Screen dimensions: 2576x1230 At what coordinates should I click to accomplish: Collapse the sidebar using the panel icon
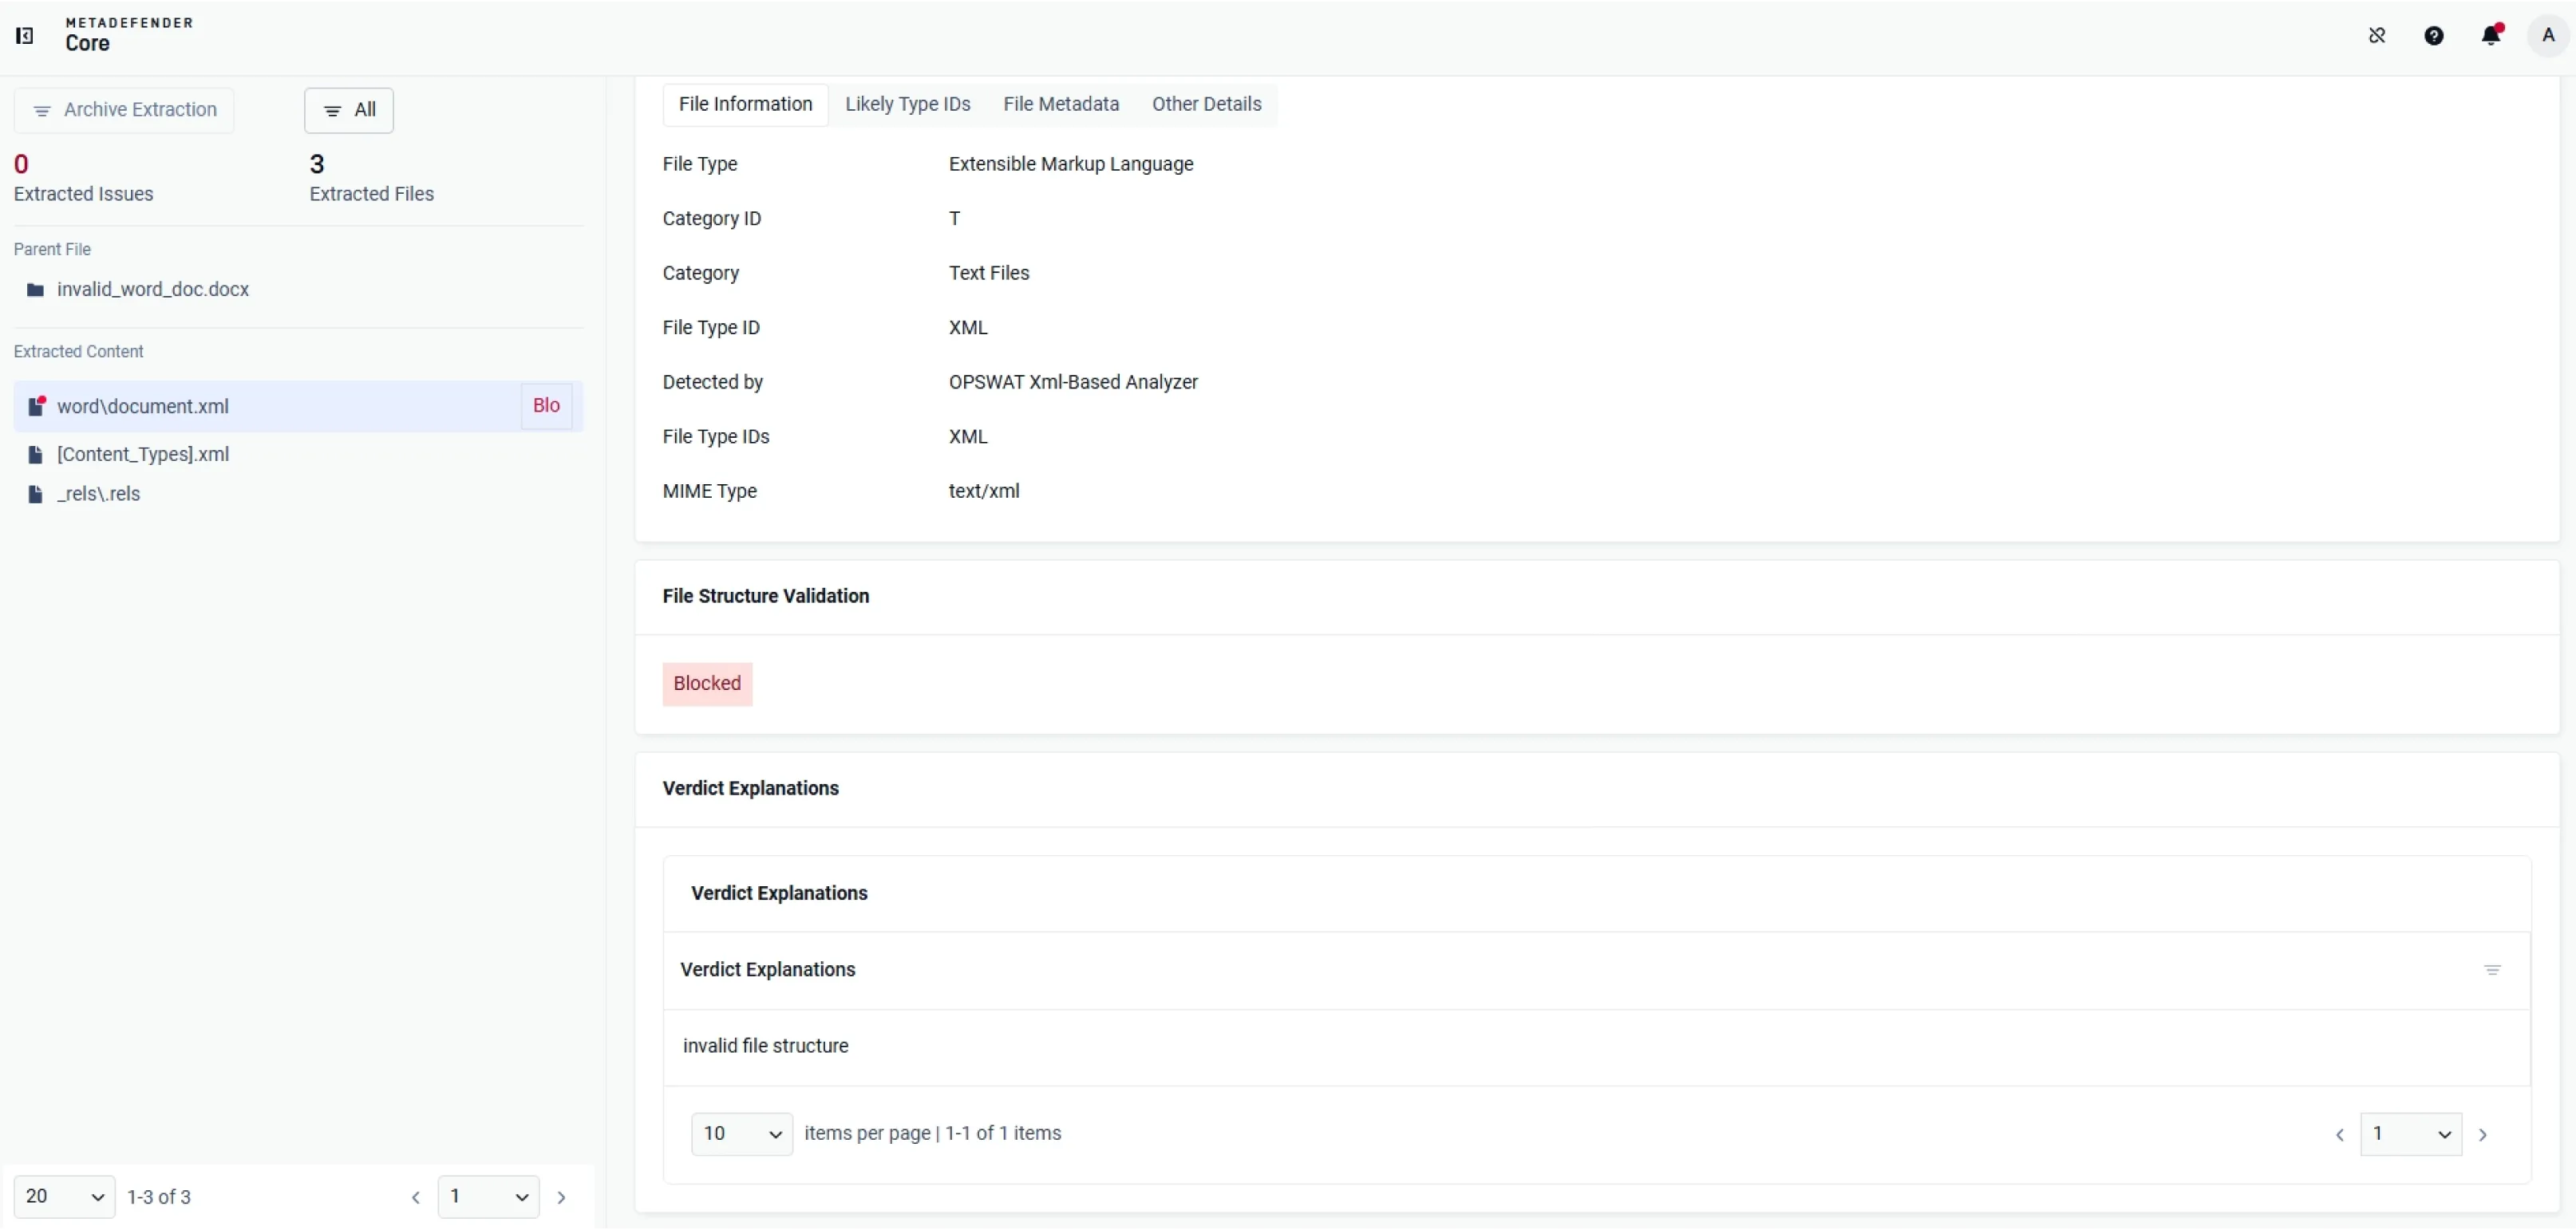tap(25, 36)
